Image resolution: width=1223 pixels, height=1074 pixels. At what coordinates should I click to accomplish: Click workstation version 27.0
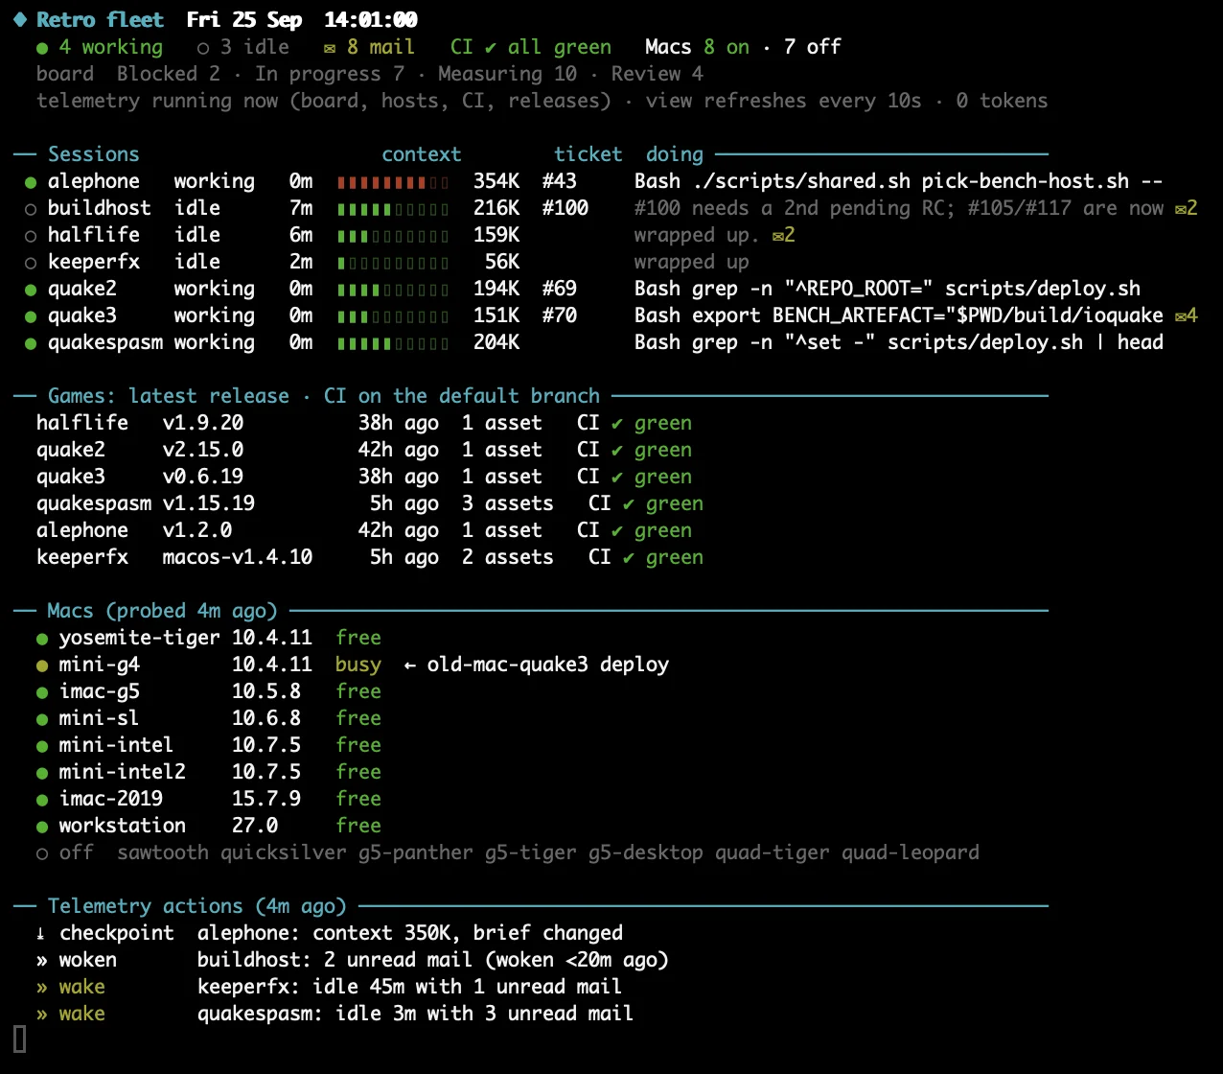coord(255,826)
